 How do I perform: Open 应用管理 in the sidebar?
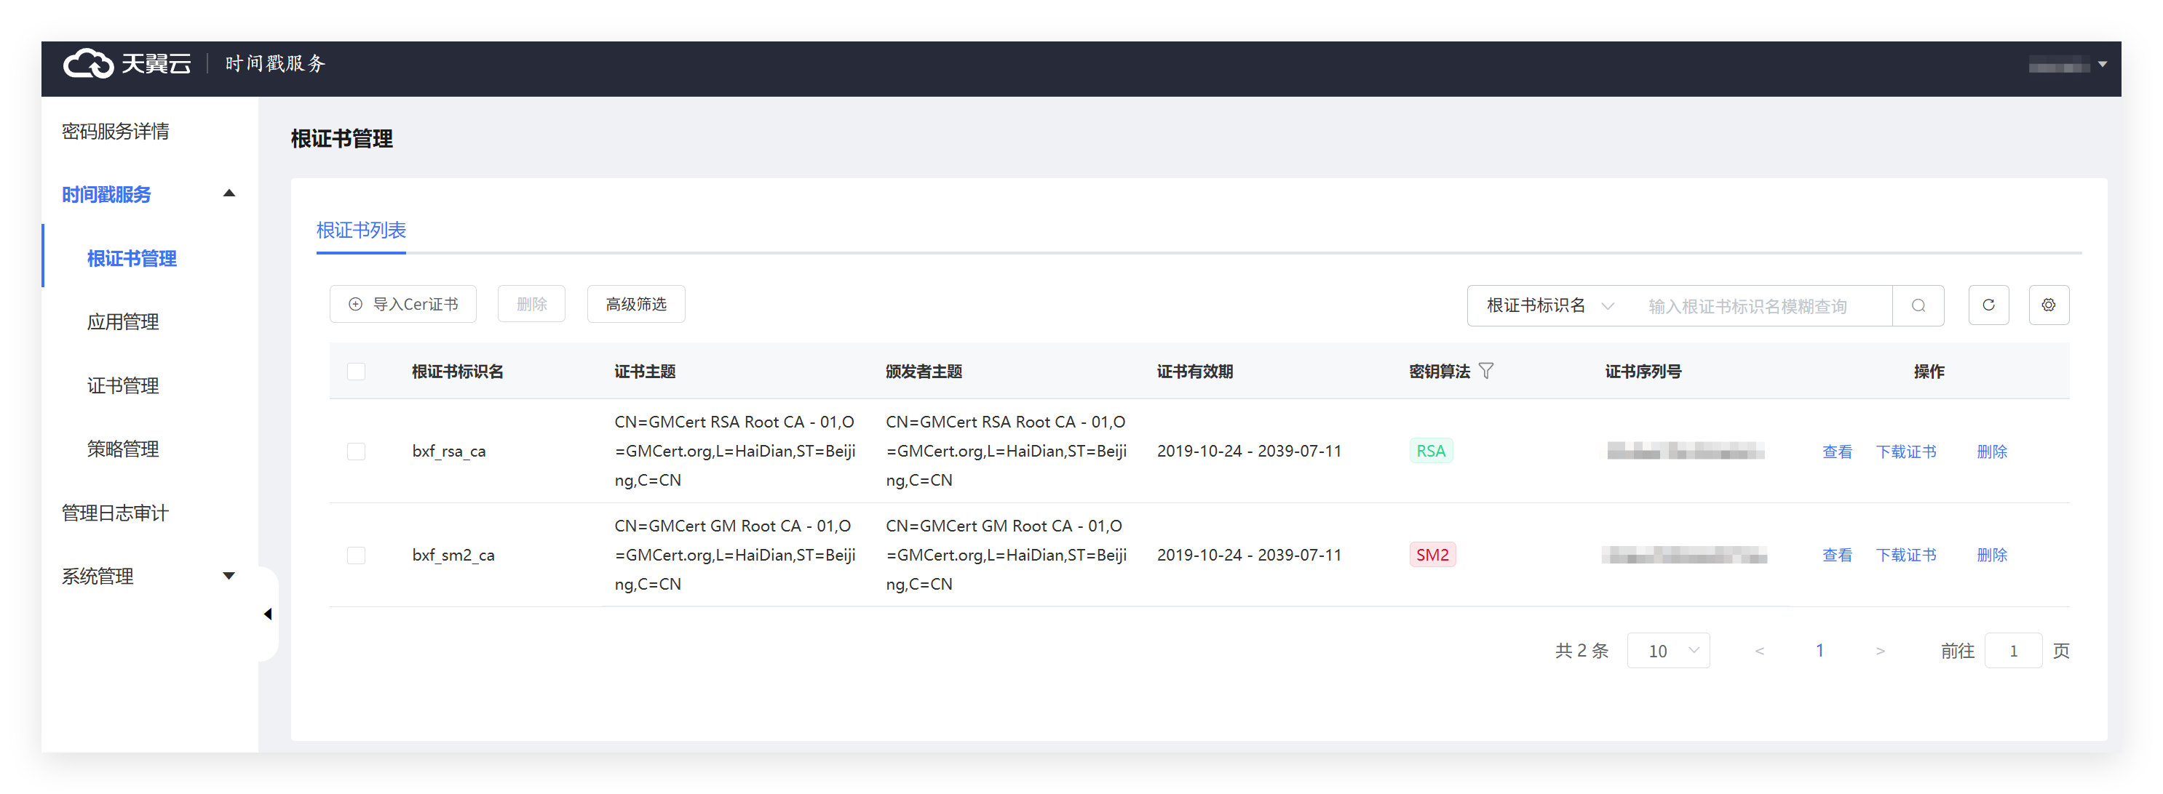coord(122,322)
